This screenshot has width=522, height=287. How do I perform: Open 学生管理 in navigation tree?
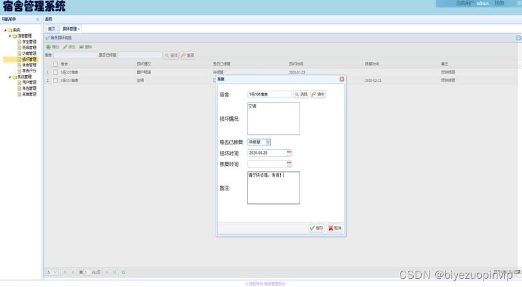coord(29,42)
